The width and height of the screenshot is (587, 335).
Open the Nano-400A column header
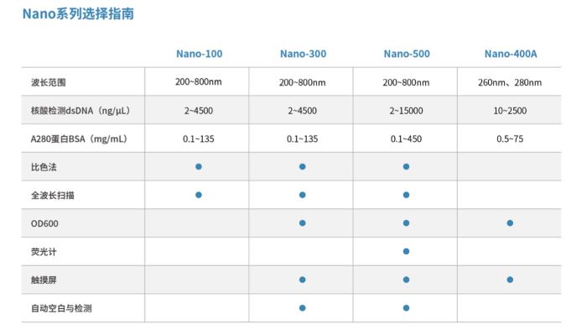click(x=511, y=54)
